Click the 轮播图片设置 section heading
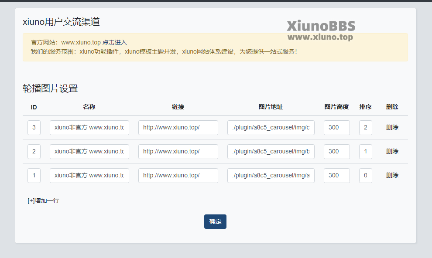Viewport: 432px width, 258px height. [50, 88]
